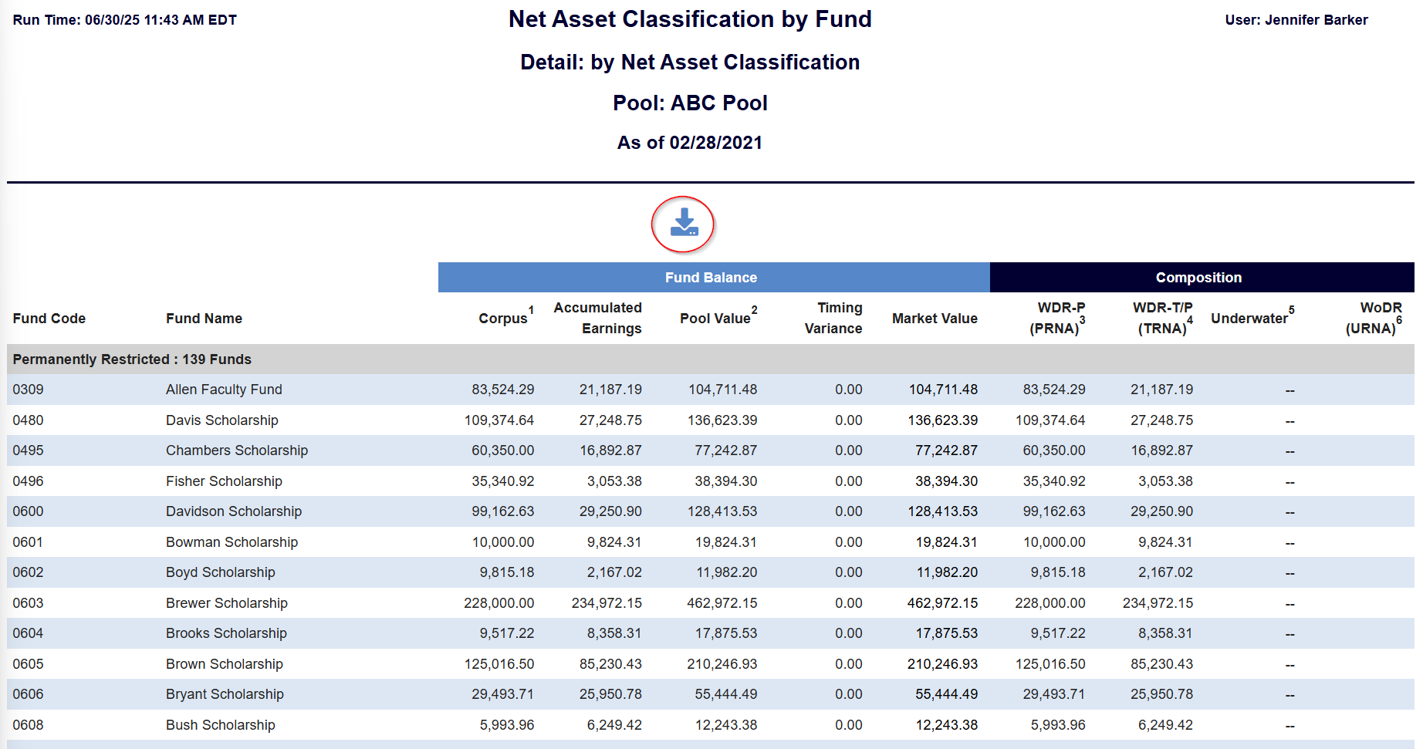Click Davidson Scholarship market value 128,413.53
The width and height of the screenshot is (1423, 749).
tap(943, 511)
